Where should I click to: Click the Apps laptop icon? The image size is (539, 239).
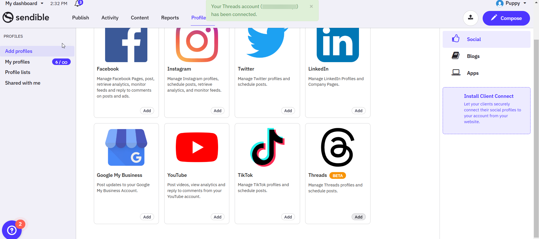456,73
